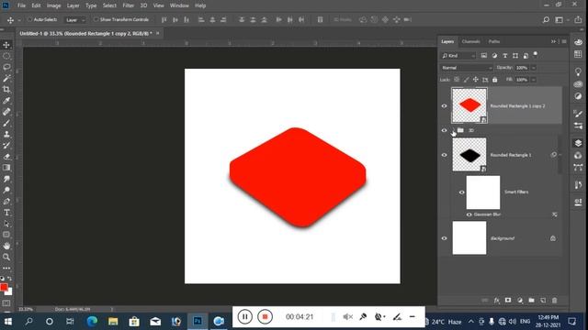Viewport: 588px width, 330px height.
Task: Toggle Smart Filters visibility eye
Action: point(461,192)
